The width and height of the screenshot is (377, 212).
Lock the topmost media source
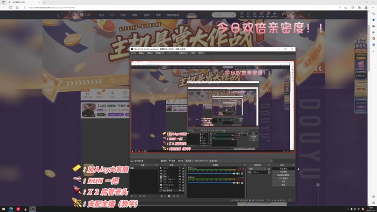[x=183, y=168]
